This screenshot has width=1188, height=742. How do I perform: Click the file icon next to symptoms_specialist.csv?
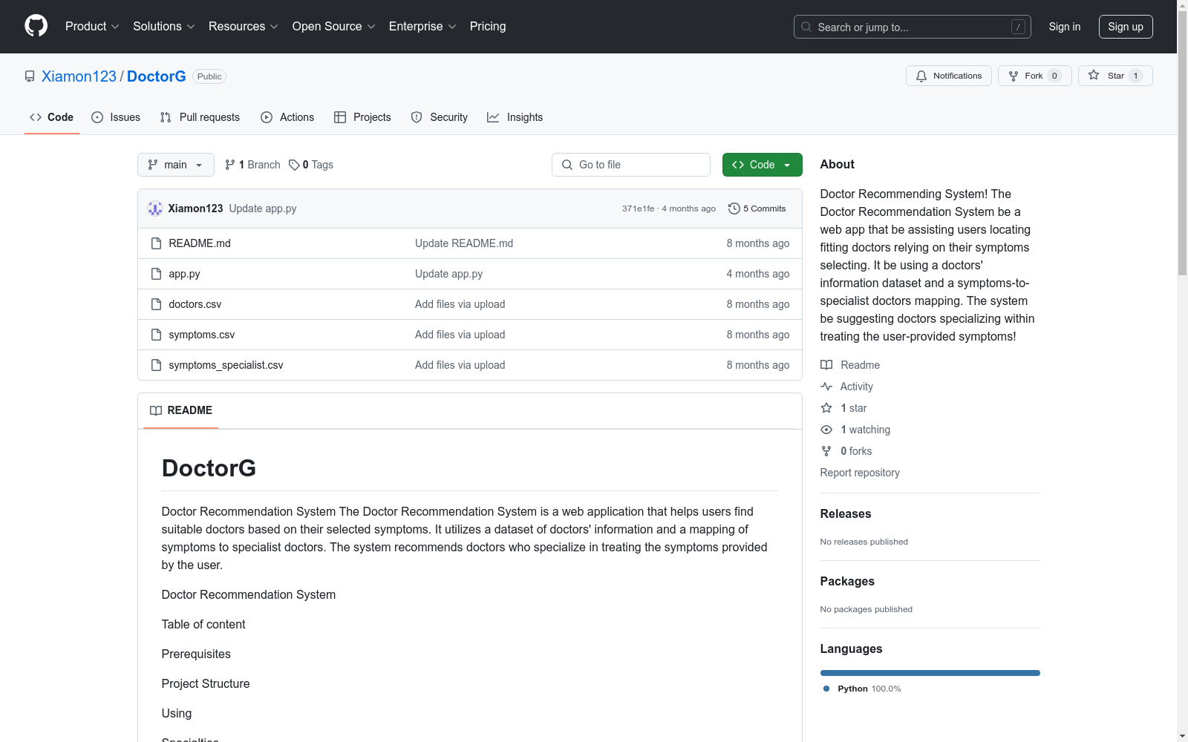pyautogui.click(x=156, y=365)
